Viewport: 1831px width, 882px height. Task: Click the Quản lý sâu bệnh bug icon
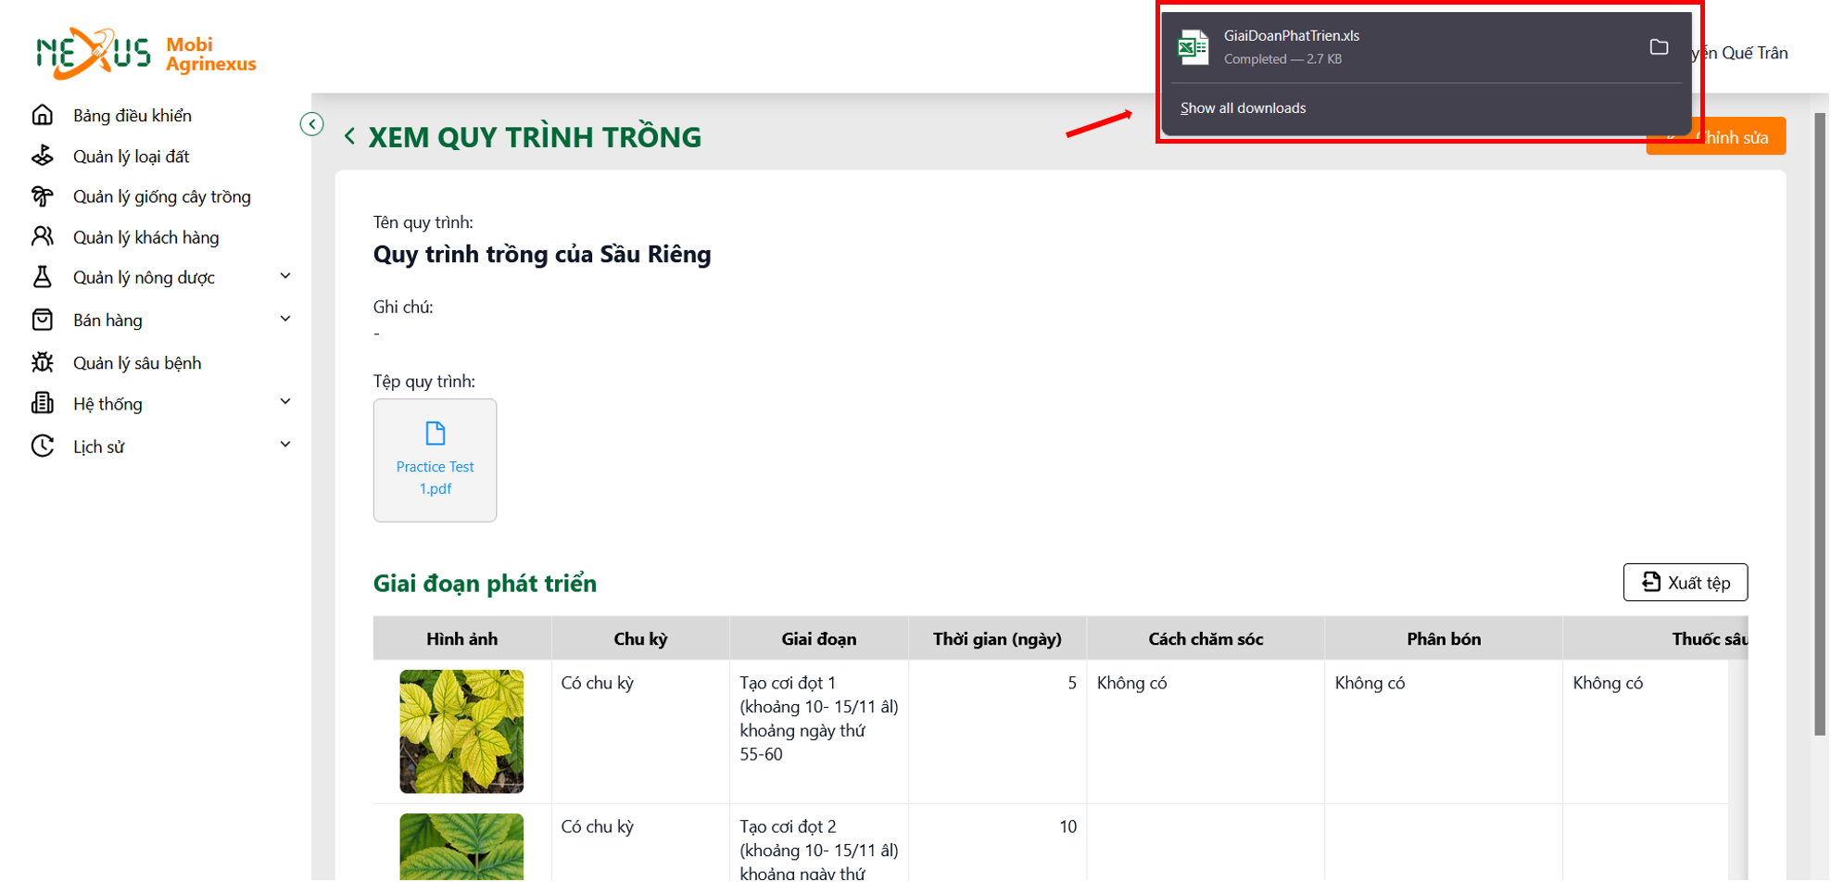click(x=43, y=362)
